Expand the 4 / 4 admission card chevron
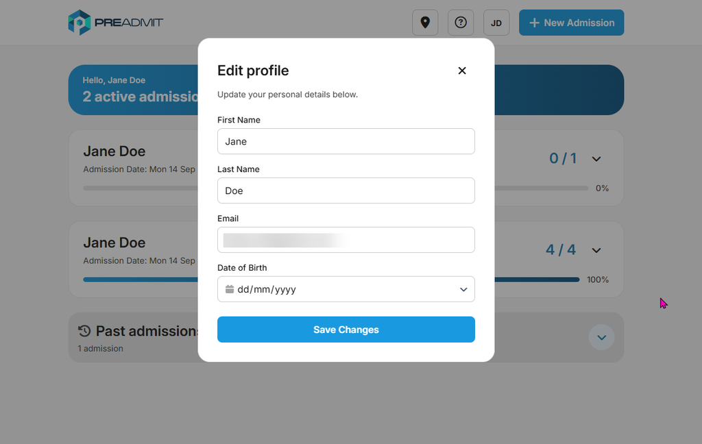The width and height of the screenshot is (702, 444). (x=596, y=250)
